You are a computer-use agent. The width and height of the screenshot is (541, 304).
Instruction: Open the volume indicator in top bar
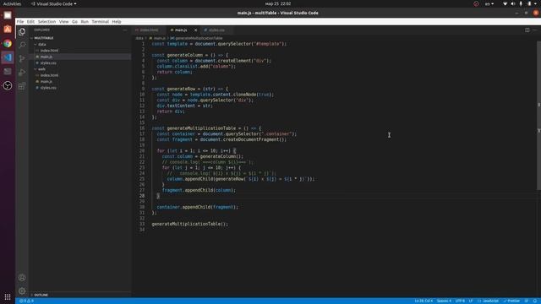513,3
